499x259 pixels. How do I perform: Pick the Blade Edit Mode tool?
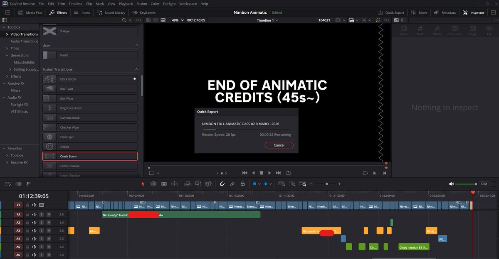point(164,183)
